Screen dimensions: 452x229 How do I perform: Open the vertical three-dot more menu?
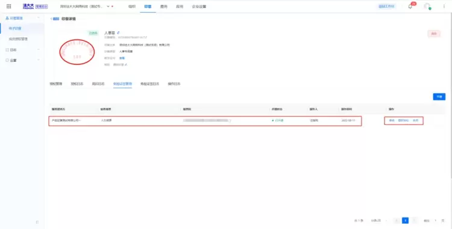pos(444,7)
